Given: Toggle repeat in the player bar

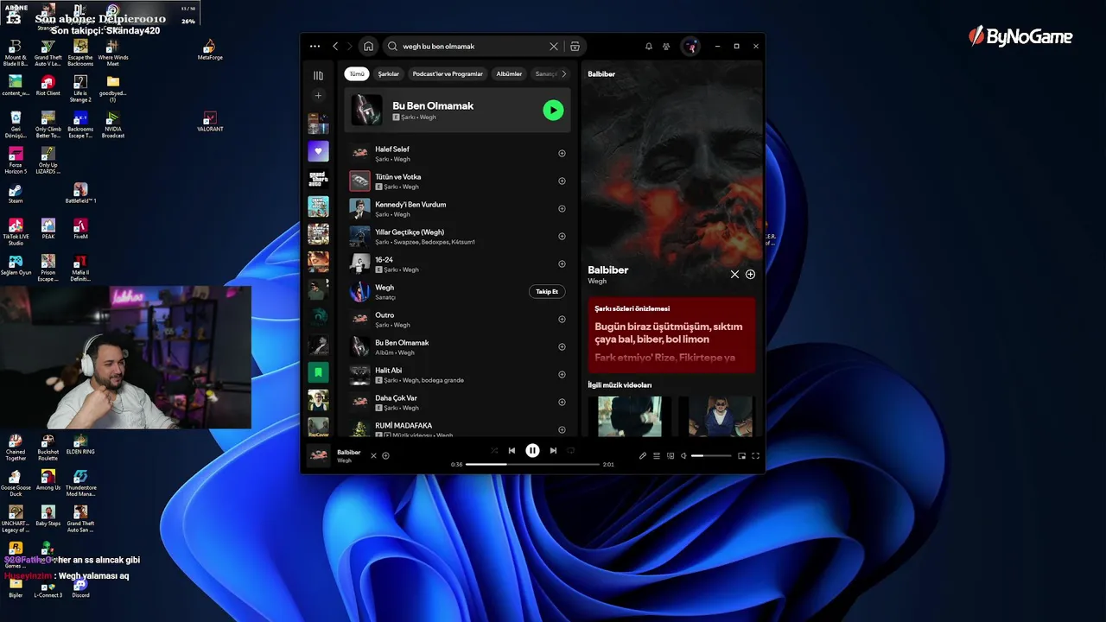Looking at the screenshot, I should (570, 450).
